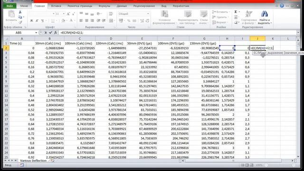Open the font size dropdown
Screen dimensions: 304x171
(64, 14)
